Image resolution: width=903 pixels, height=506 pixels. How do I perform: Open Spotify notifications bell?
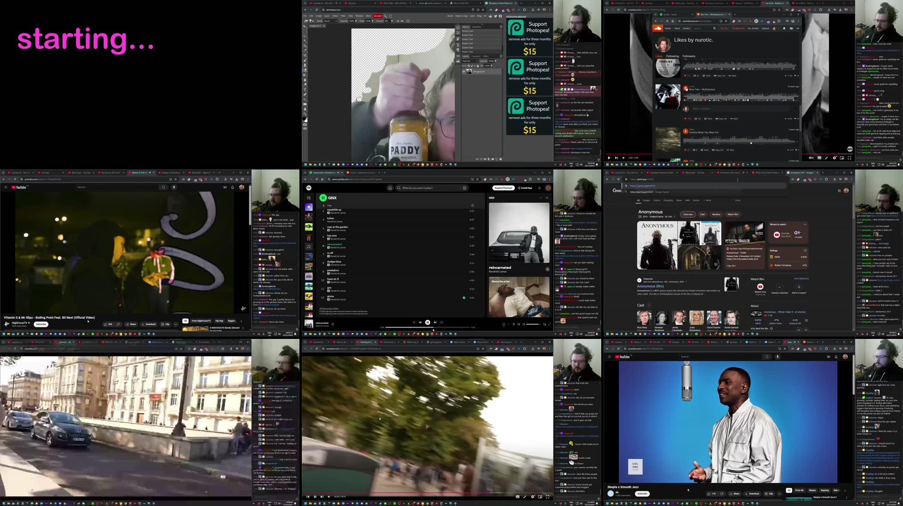pyautogui.click(x=539, y=188)
